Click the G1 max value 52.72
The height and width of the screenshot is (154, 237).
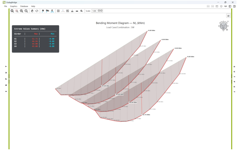pyautogui.click(x=35, y=39)
